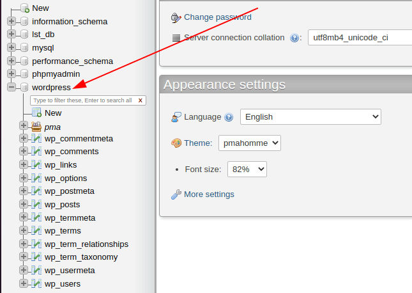The width and height of the screenshot is (412, 293).
Task: Open the Language dropdown showing English
Action: (x=310, y=116)
